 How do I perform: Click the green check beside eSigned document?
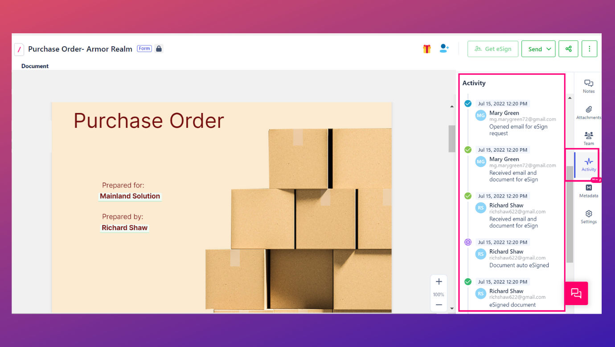pos(468,282)
